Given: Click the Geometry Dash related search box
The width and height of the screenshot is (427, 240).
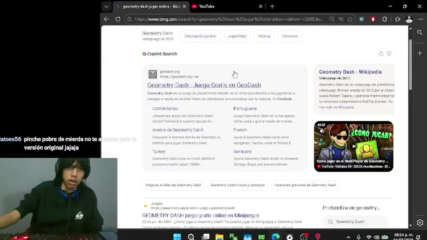Looking at the screenshot, I should 355,222.
